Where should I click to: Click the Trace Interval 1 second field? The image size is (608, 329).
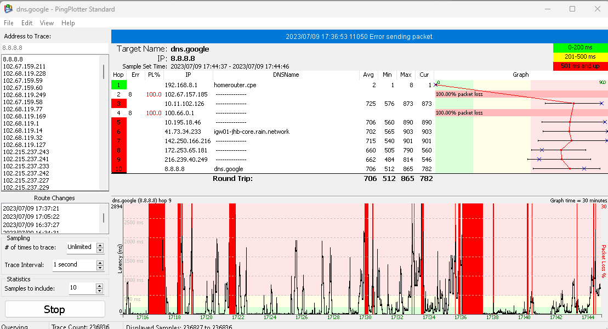coord(73,265)
